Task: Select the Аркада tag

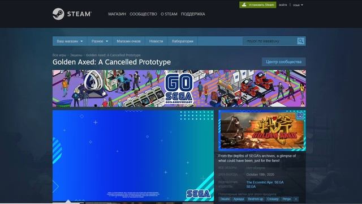Action: click(x=239, y=199)
